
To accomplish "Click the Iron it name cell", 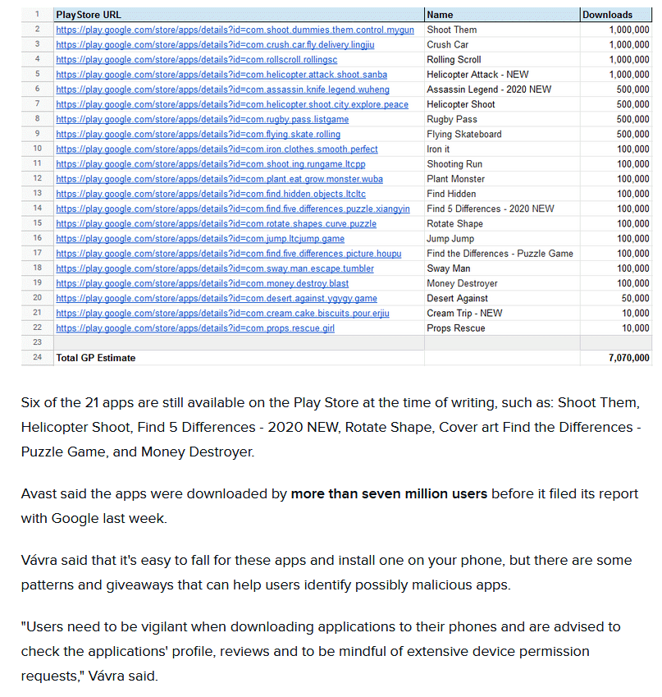I will pyautogui.click(x=502, y=149).
